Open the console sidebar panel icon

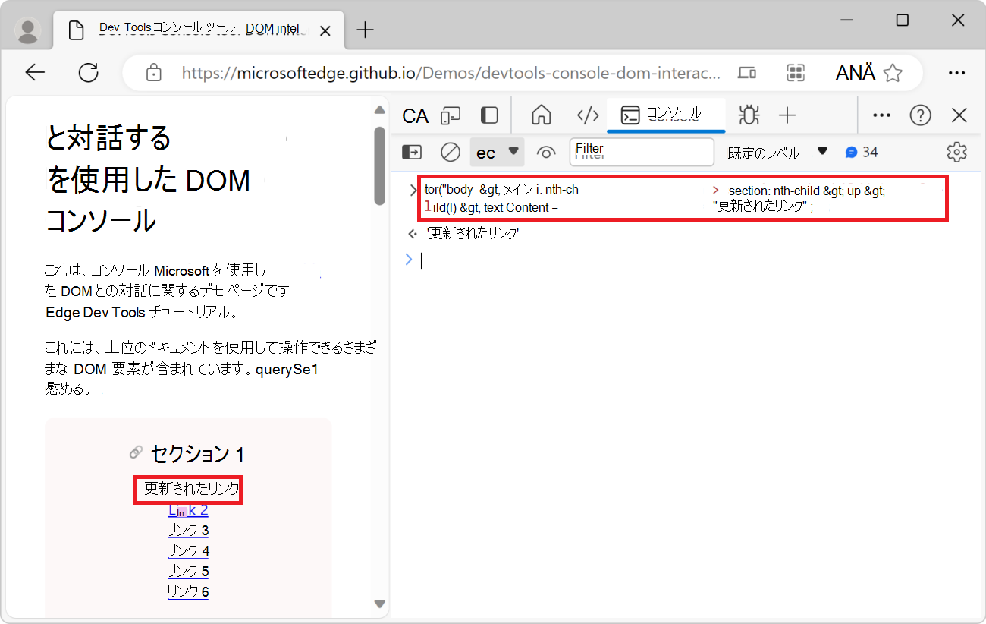[411, 152]
